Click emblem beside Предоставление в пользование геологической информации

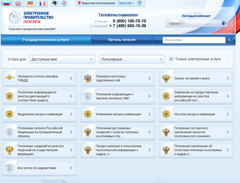[88, 150]
